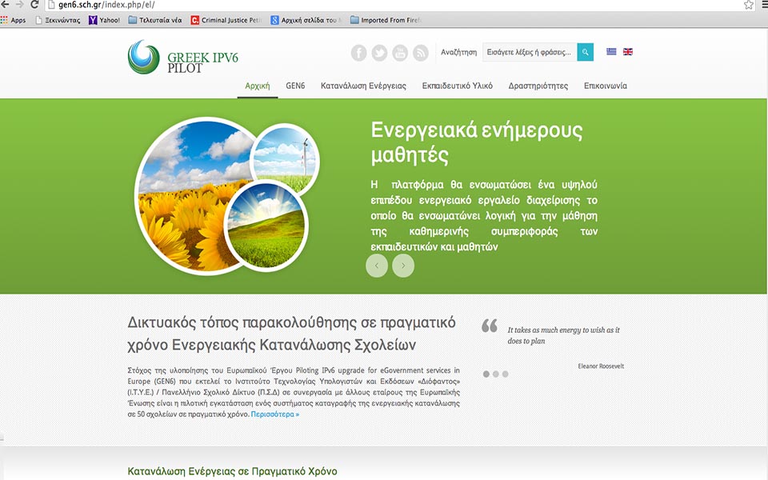Click the Facebook social icon
The image size is (768, 480).
point(358,53)
